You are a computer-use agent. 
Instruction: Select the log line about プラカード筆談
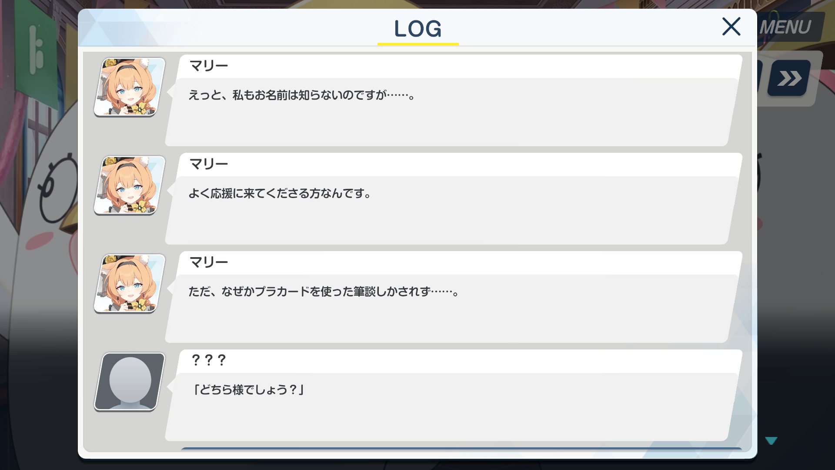[324, 292]
